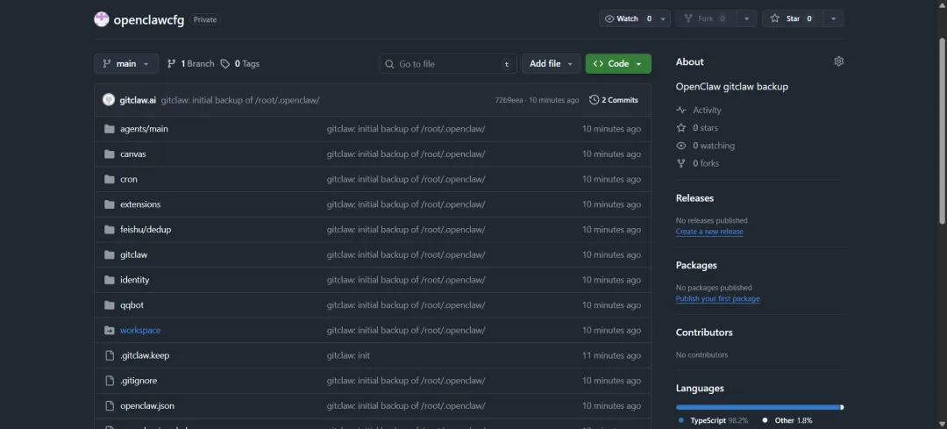This screenshot has width=947, height=429.
Task: Open the feishu/dedup folder name
Action: [146, 230]
